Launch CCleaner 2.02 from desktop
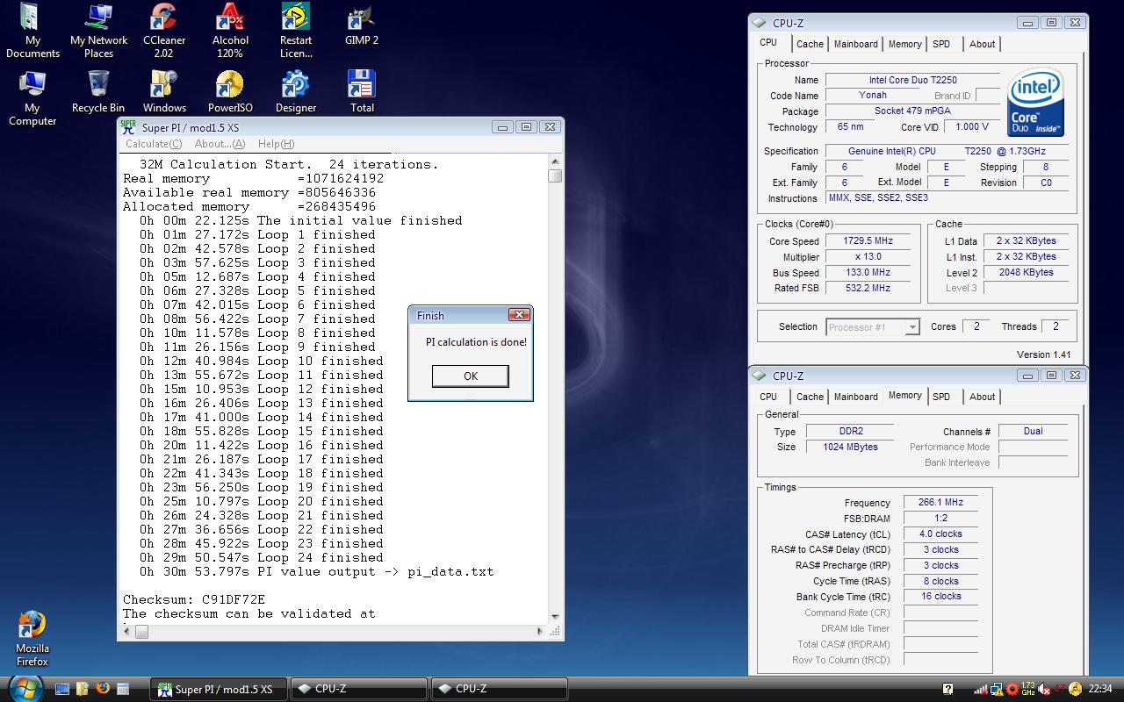Screen dimensions: 1124x702 164,32
